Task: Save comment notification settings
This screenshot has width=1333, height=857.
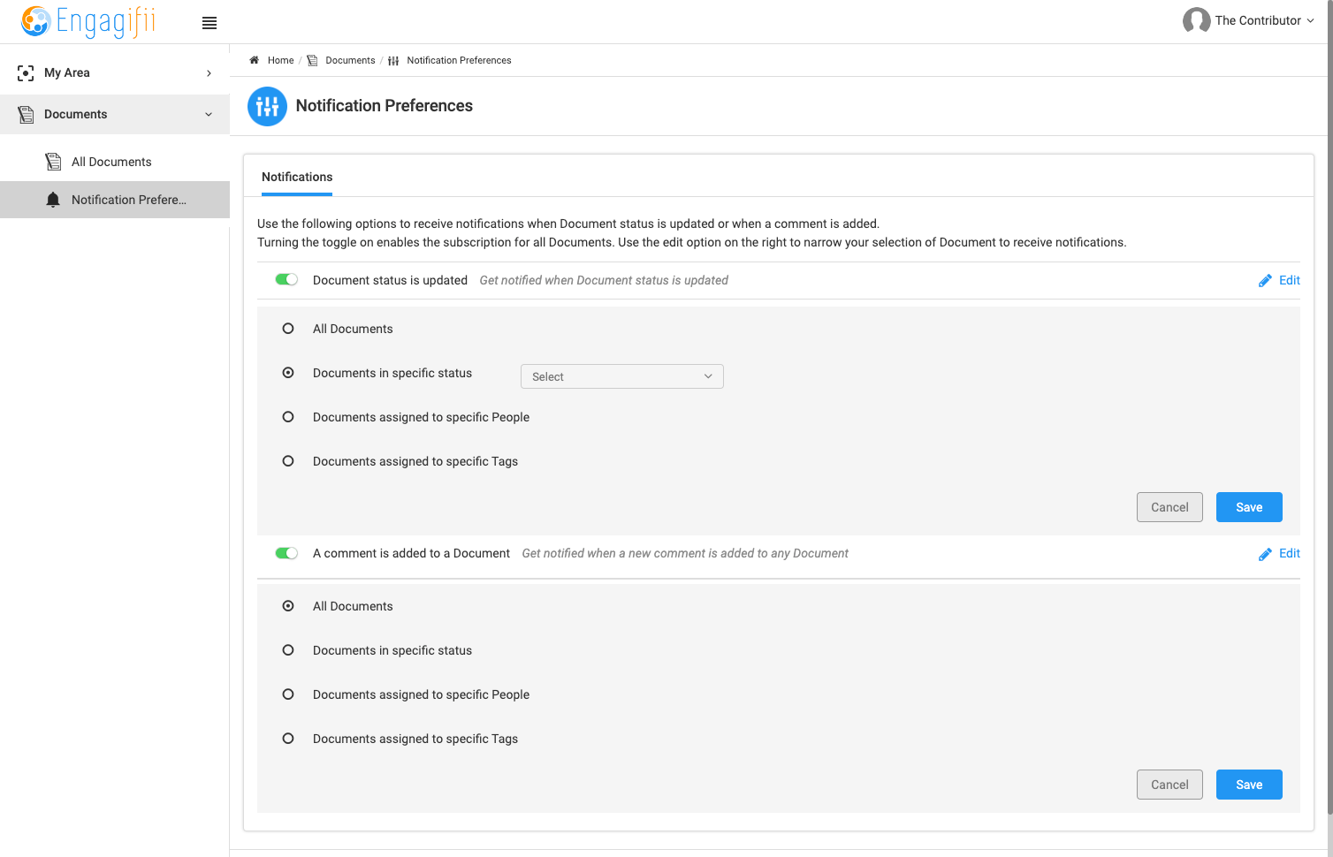Action: pos(1249,785)
